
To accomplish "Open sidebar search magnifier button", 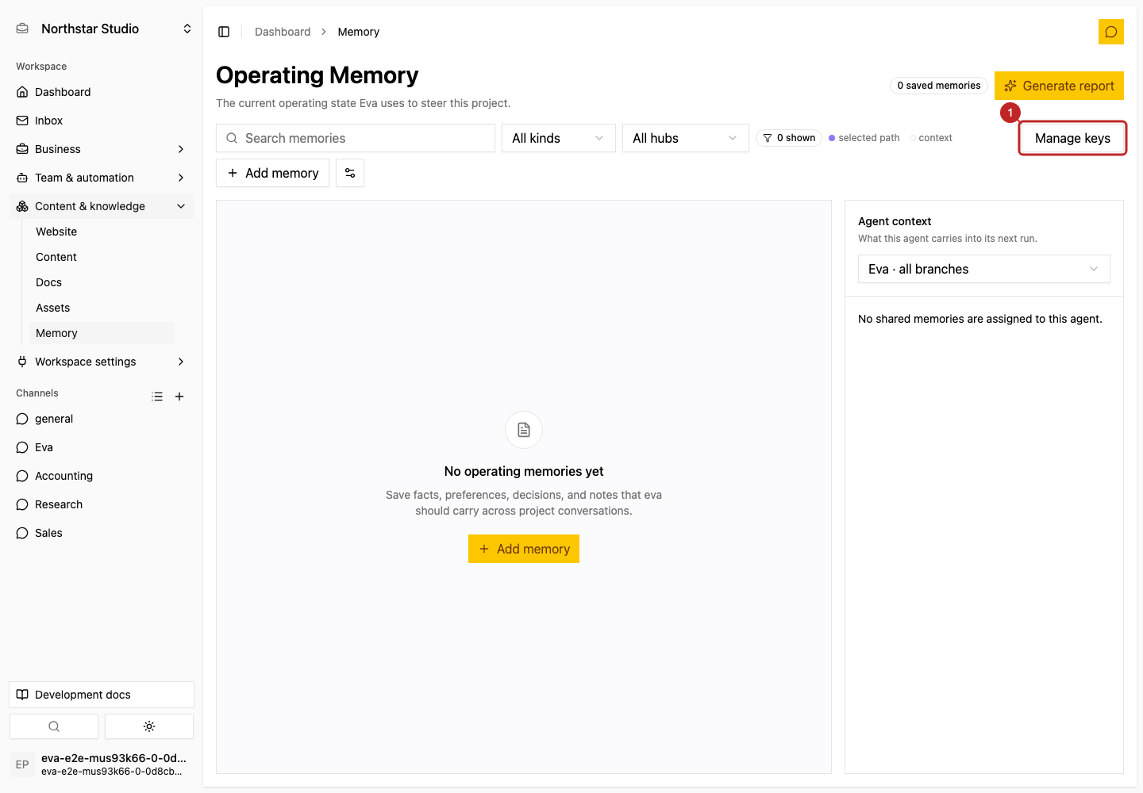I will (54, 726).
